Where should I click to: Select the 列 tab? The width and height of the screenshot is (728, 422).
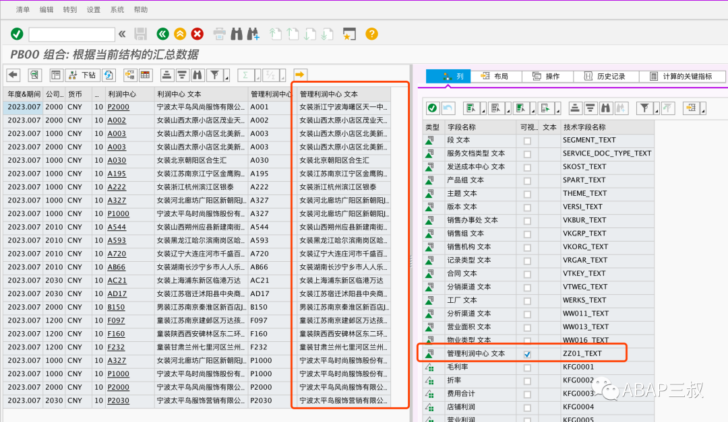[448, 76]
